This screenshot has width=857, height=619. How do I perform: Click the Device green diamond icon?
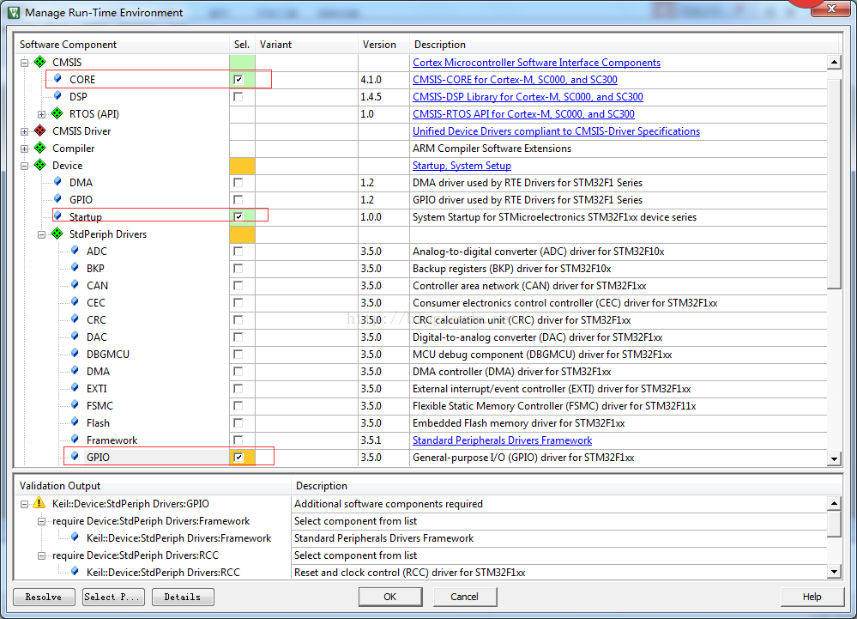click(40, 165)
